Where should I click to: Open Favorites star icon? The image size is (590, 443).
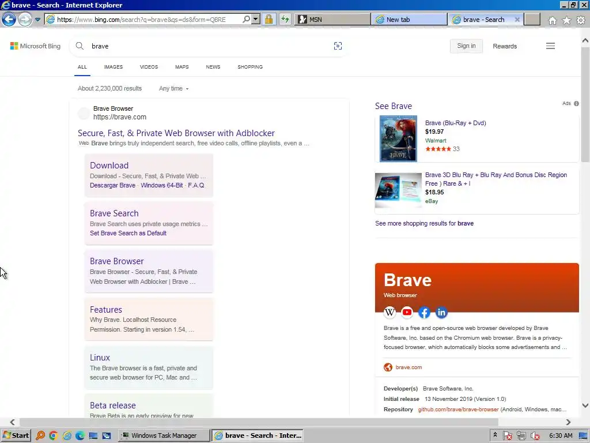pyautogui.click(x=566, y=20)
